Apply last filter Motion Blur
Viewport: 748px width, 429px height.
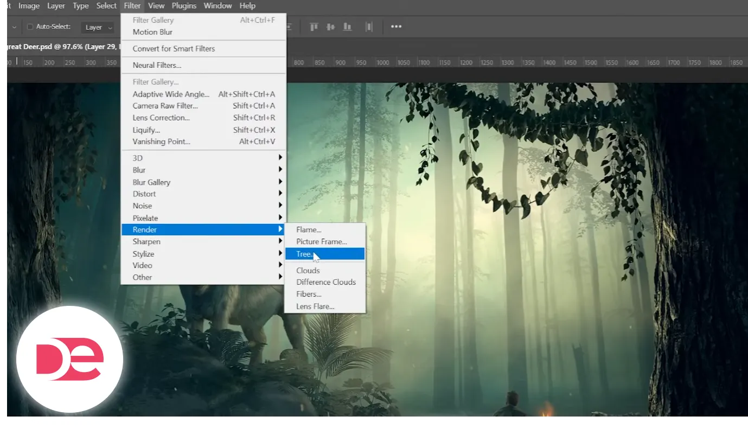click(203, 32)
